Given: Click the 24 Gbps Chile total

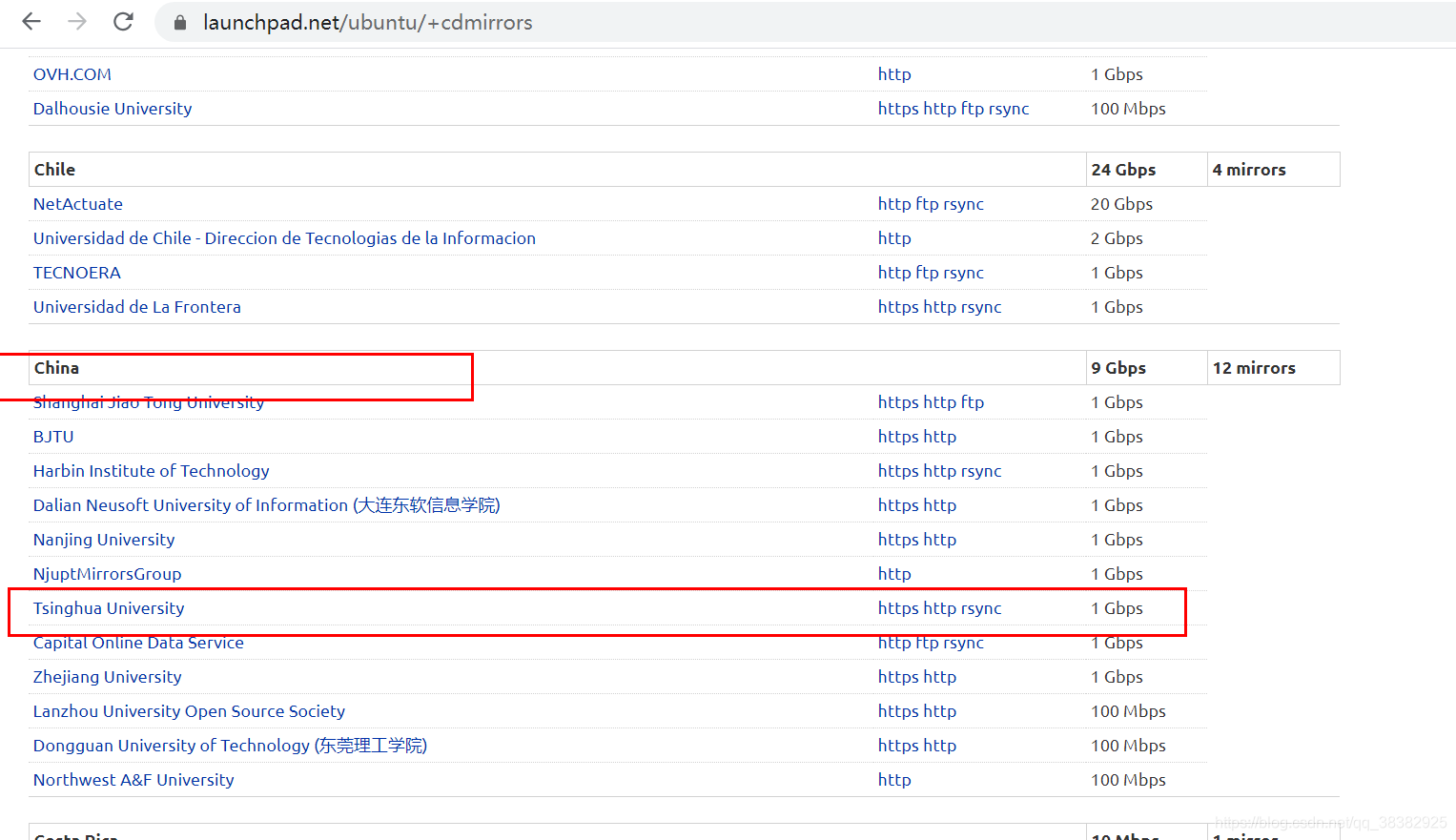Looking at the screenshot, I should pyautogui.click(x=1123, y=170).
